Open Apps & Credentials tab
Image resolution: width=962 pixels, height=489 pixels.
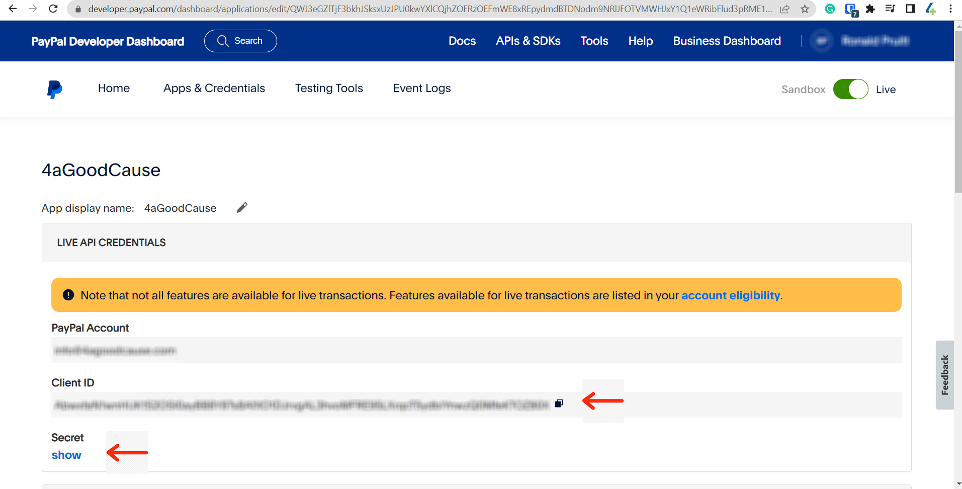214,89
